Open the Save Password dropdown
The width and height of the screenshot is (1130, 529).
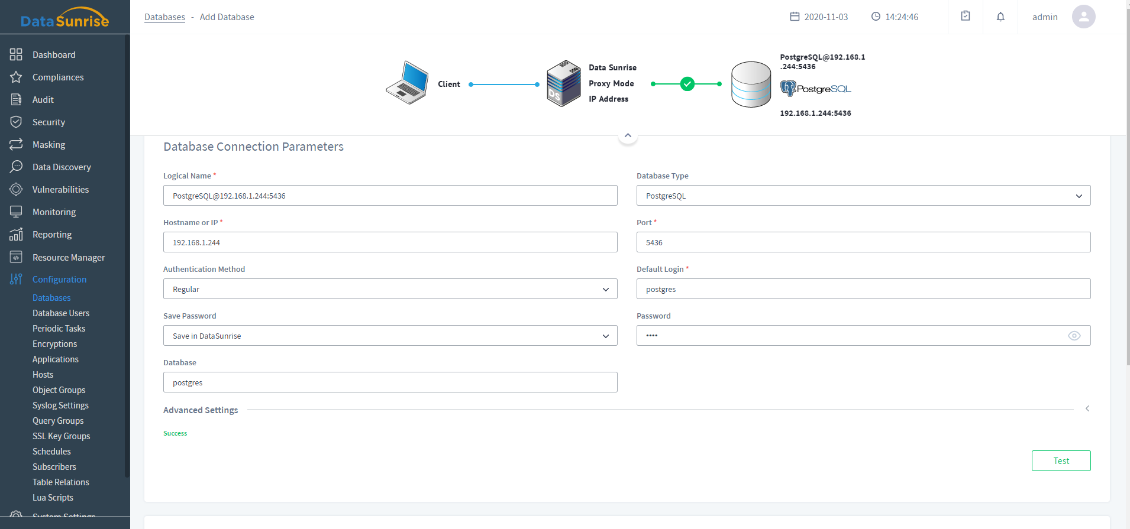[x=390, y=336]
